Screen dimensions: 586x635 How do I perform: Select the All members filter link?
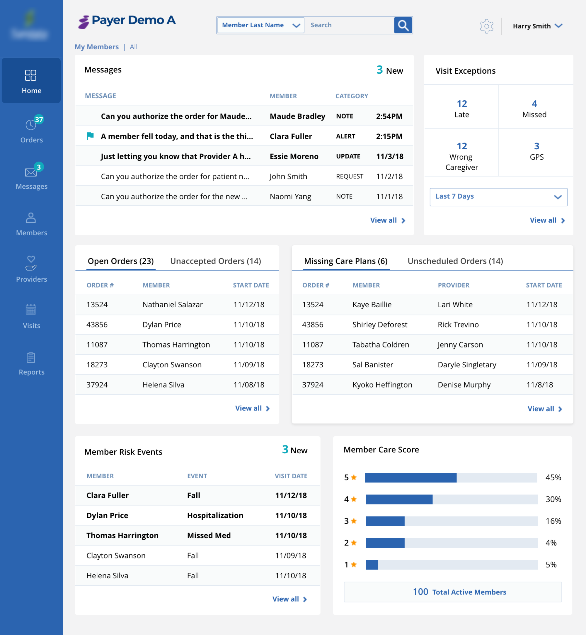134,47
